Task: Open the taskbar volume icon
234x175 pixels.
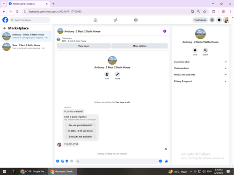Action: click(x=204, y=172)
